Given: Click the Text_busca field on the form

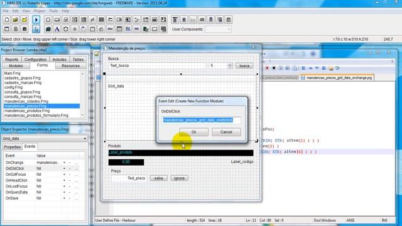Looking at the screenshot, I should pos(157,65).
